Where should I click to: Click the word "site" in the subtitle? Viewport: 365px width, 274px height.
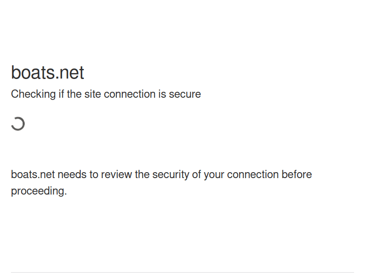pos(93,95)
